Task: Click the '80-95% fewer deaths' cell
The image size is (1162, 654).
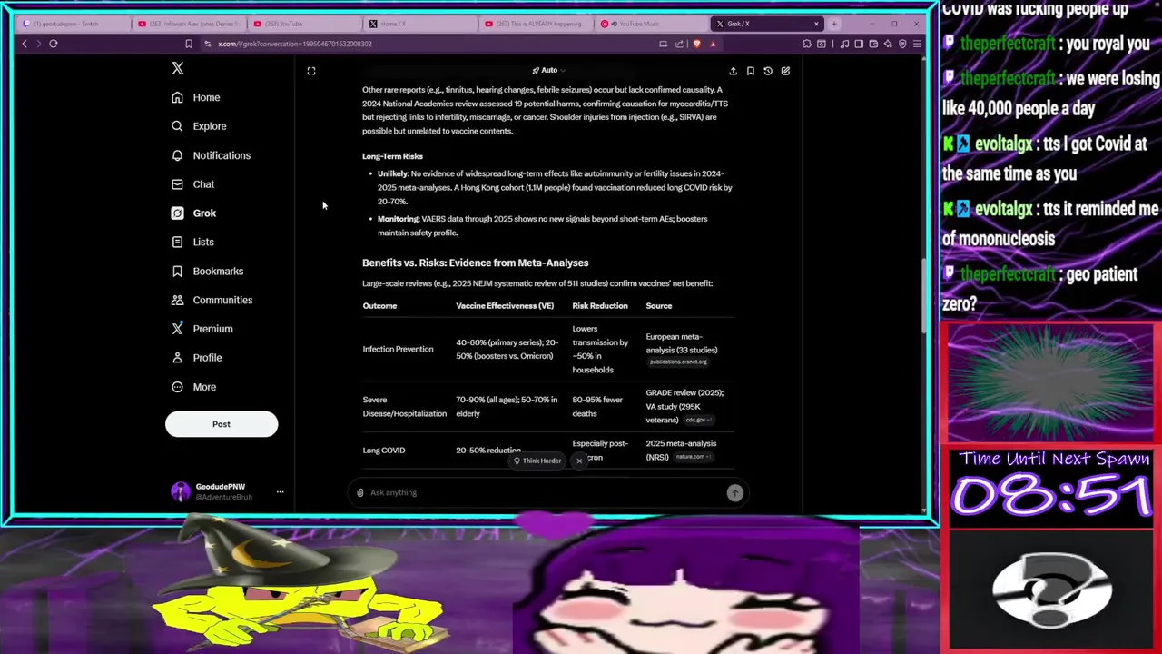Action: click(x=597, y=406)
